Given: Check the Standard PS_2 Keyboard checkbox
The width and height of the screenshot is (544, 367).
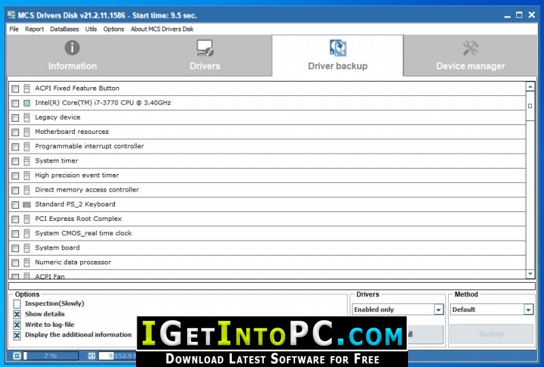Looking at the screenshot, I should [15, 205].
